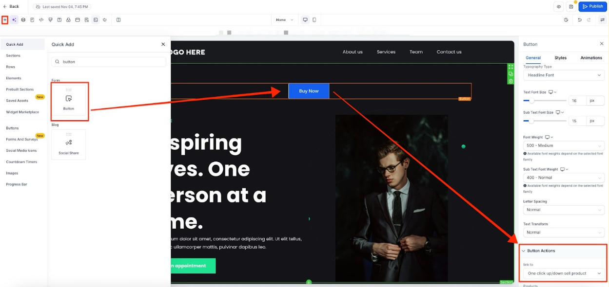
Task: Go Back to the previous screen
Action: 11,6
